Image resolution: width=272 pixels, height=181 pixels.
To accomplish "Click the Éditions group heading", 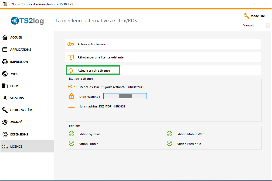I will pos(74,126).
